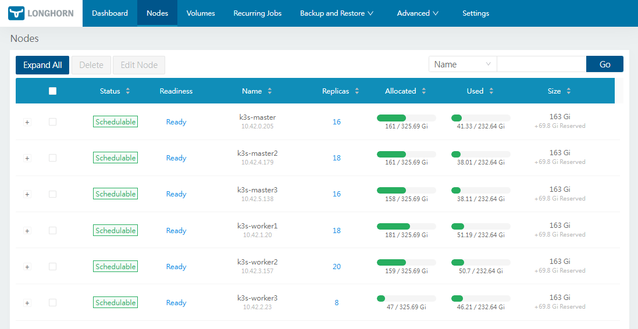Click the Expand All button
638x329 pixels.
[42, 65]
